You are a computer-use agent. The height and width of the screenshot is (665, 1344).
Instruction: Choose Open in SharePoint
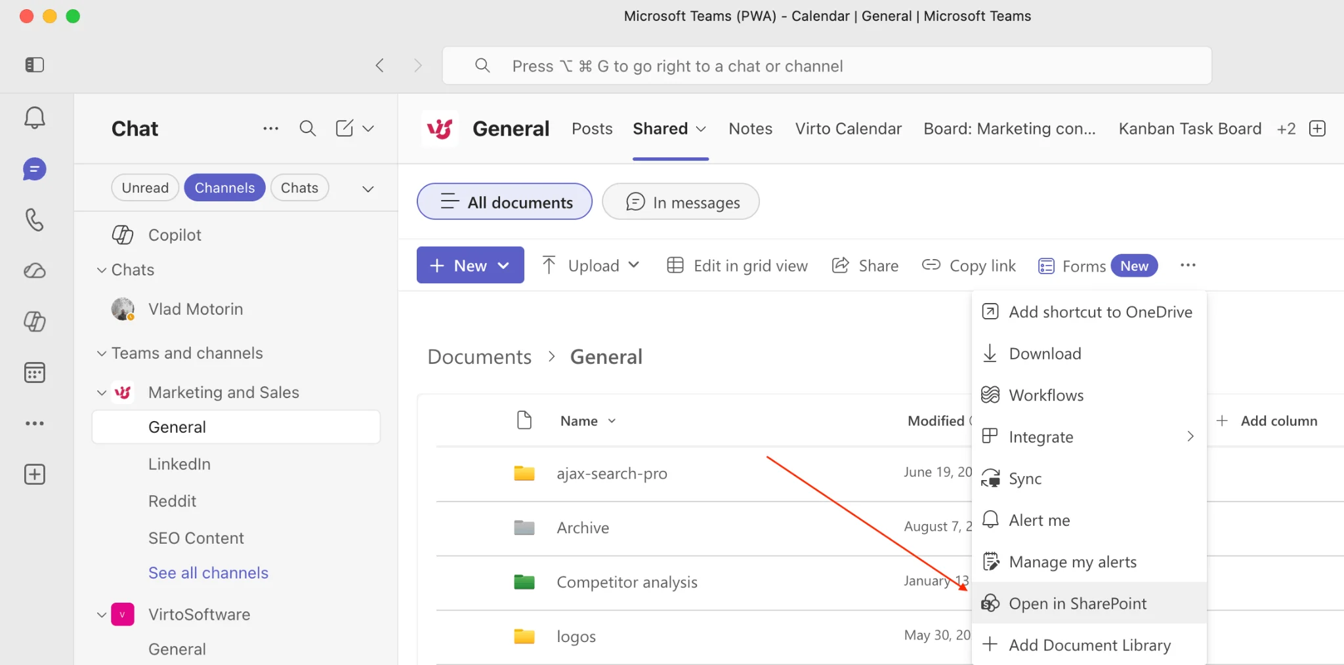tap(1089, 603)
